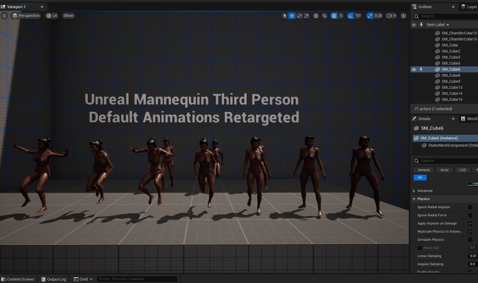
Task: Open the Lit view mode menu
Action: 52,16
